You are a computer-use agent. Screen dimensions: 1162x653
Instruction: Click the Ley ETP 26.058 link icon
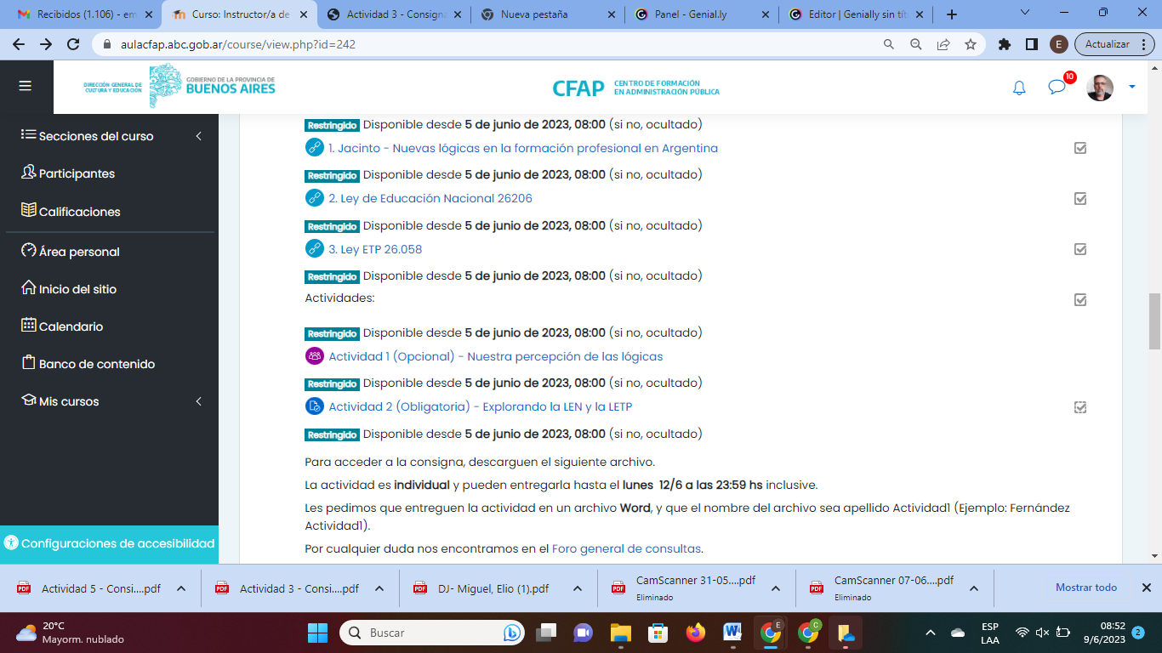click(315, 249)
